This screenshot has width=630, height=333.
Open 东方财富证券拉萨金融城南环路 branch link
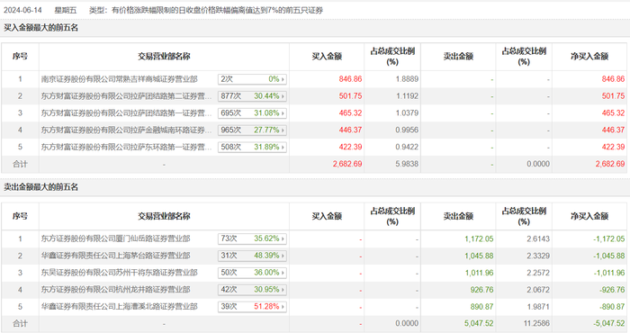(x=126, y=130)
